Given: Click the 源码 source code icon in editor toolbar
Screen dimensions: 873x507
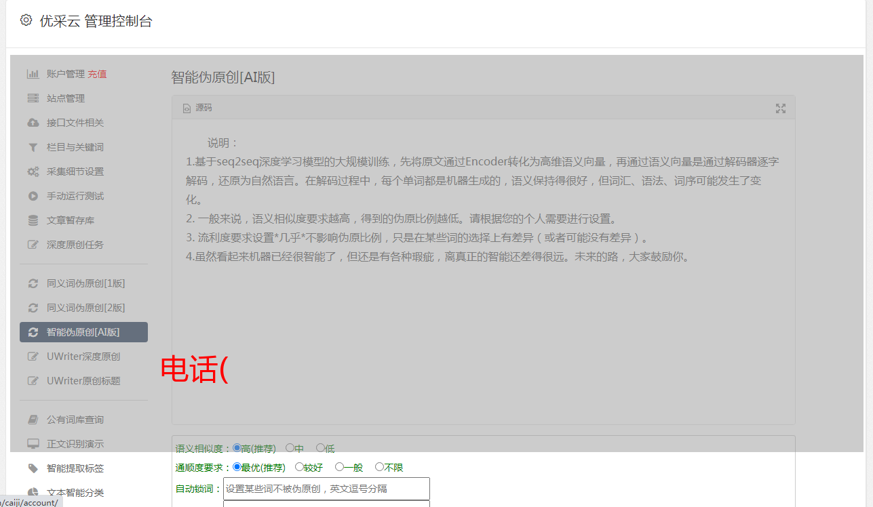Looking at the screenshot, I should click(x=187, y=108).
